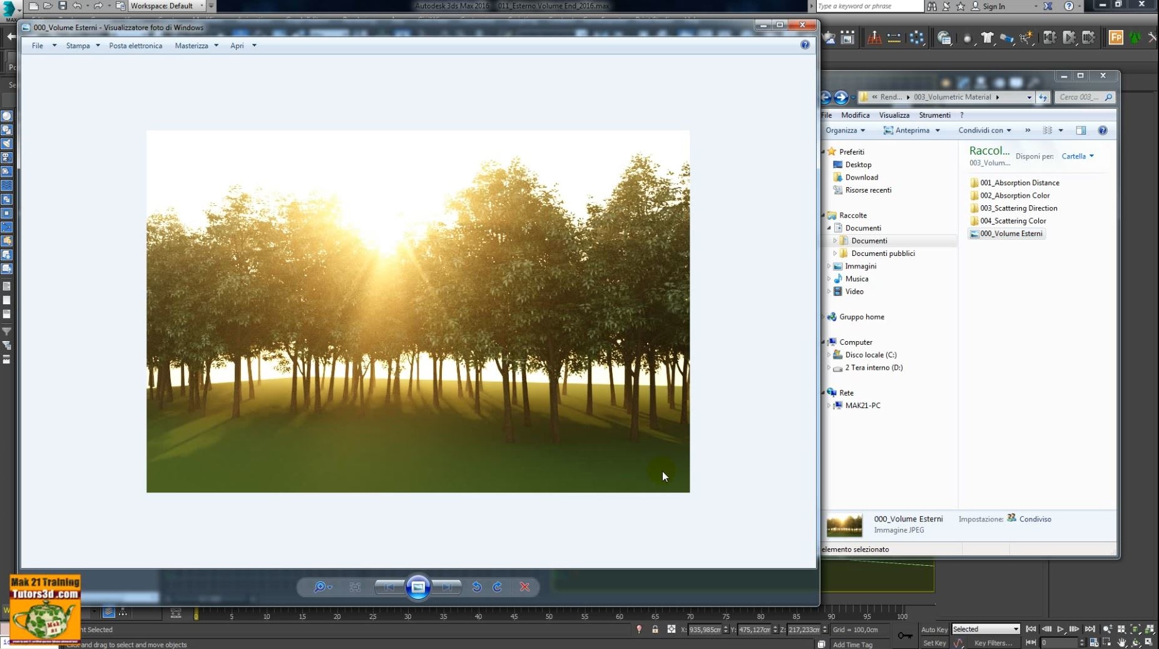Rotate the image clockwise in the photo viewer
The width and height of the screenshot is (1159, 649).
pyautogui.click(x=498, y=587)
